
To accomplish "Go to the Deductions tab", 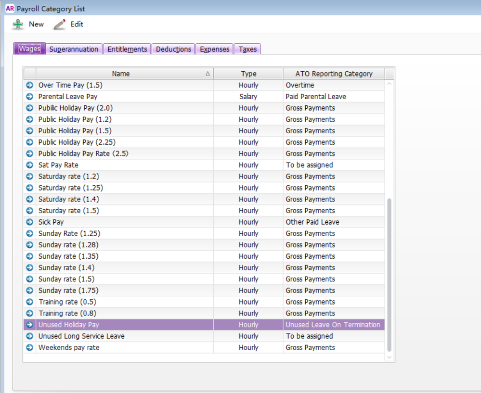I will [x=173, y=49].
